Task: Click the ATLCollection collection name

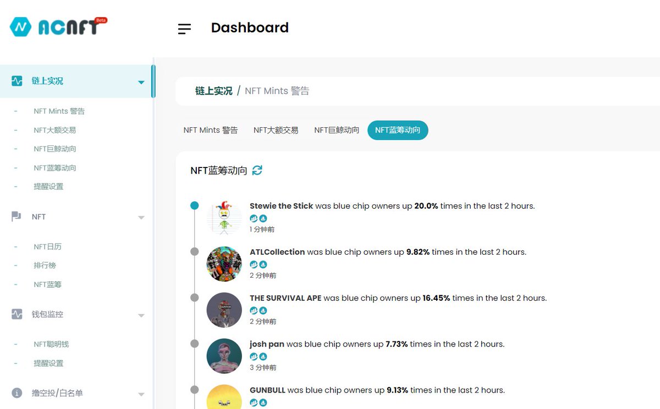Action: (277, 252)
